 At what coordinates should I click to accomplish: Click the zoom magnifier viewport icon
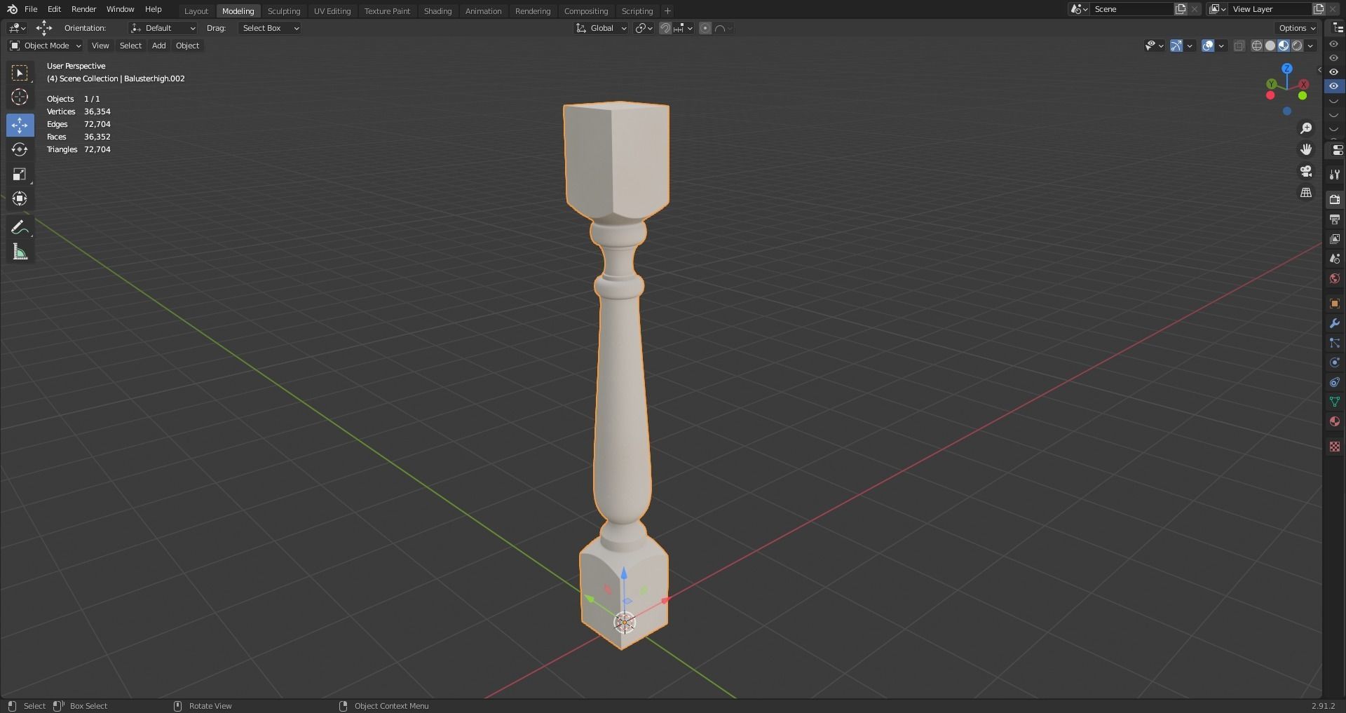click(1306, 128)
